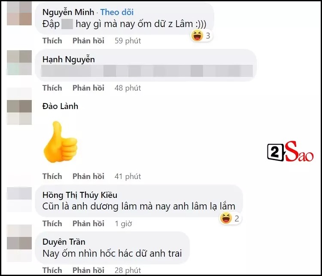
Task: Click the laughing reaction on Nguyễn Minh's comment
Action: [x=201, y=36]
